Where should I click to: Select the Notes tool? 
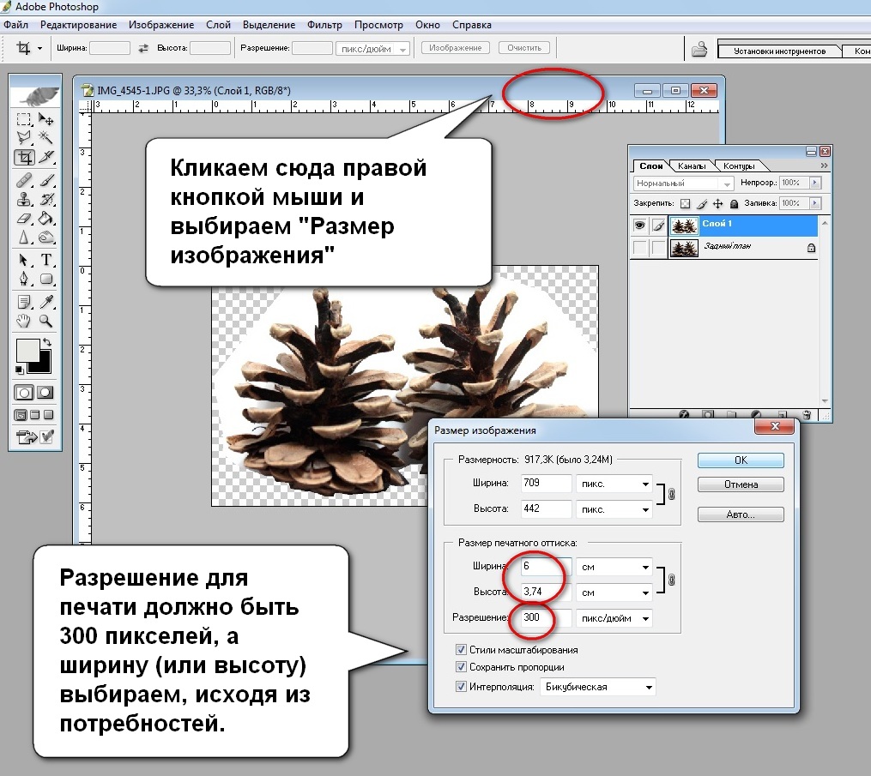[x=24, y=302]
